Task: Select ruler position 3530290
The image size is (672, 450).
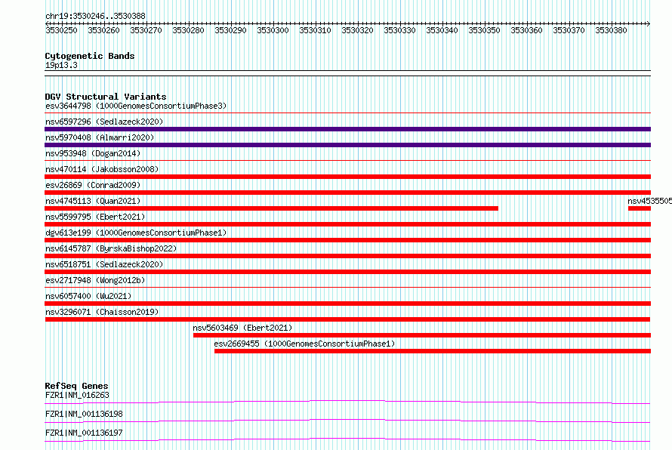Action: 230,30
